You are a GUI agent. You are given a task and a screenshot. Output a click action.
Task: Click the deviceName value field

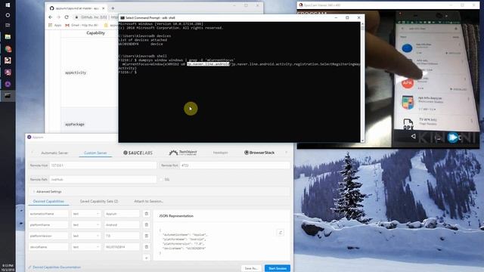click(x=122, y=247)
